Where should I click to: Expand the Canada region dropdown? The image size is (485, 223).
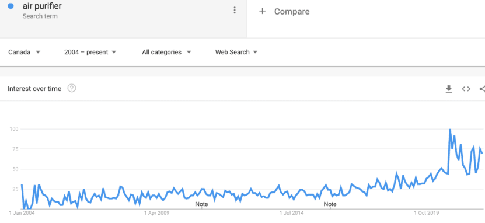(25, 53)
